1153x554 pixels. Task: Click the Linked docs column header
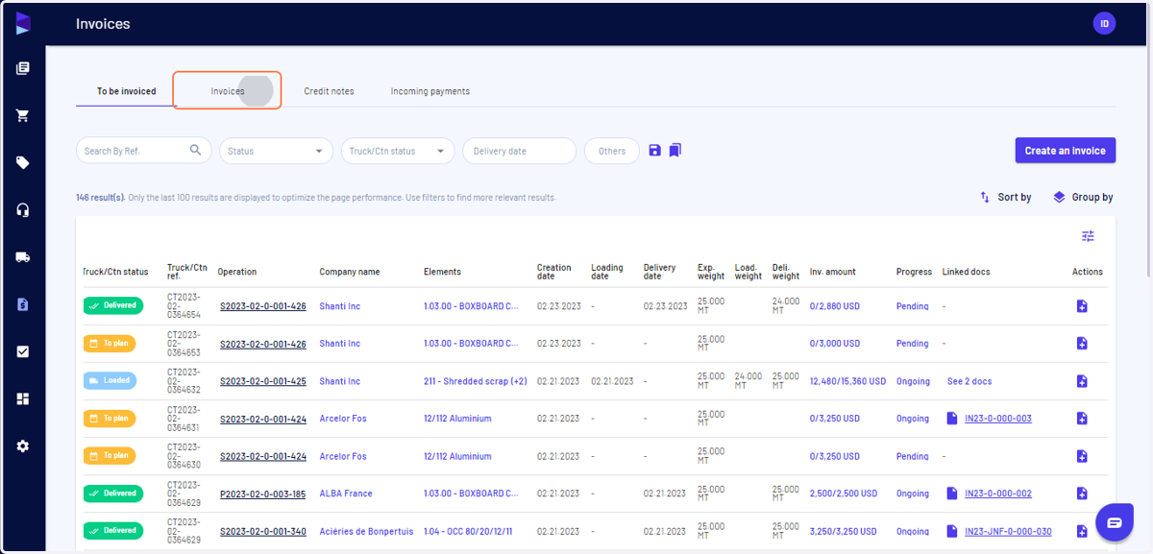pyautogui.click(x=967, y=272)
